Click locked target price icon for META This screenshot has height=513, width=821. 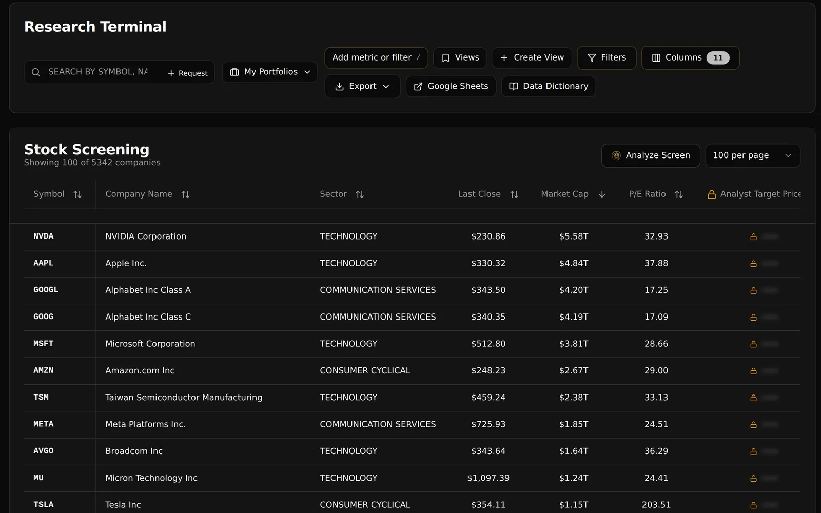pos(753,425)
